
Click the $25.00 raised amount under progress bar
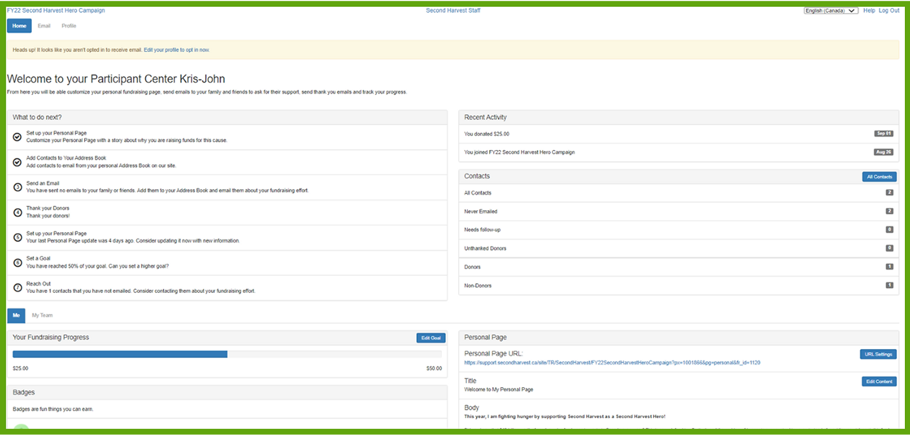pos(20,368)
